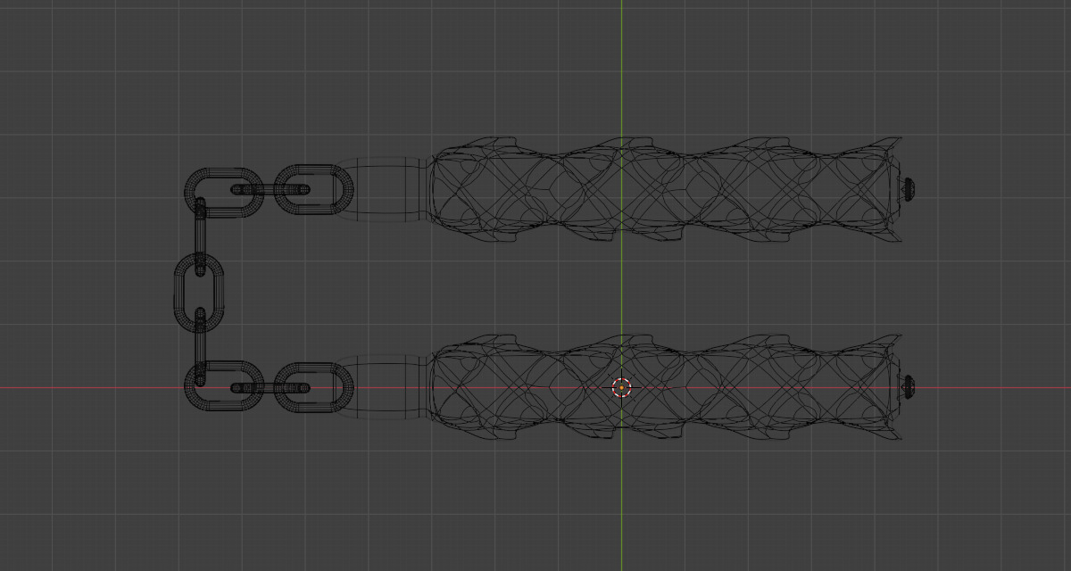Viewport: 1071px width, 571px height.
Task: Select the bottom corner horizontal chain link
Action: click(x=225, y=388)
